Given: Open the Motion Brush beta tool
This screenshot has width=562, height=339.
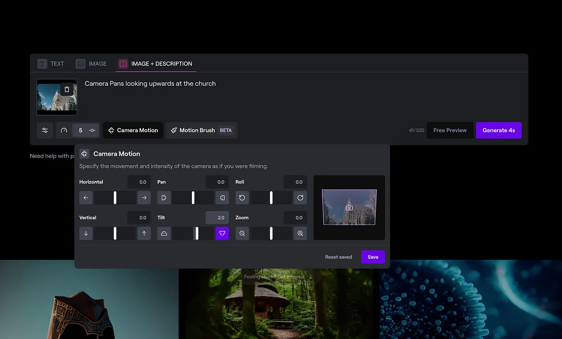Looking at the screenshot, I should [x=201, y=130].
